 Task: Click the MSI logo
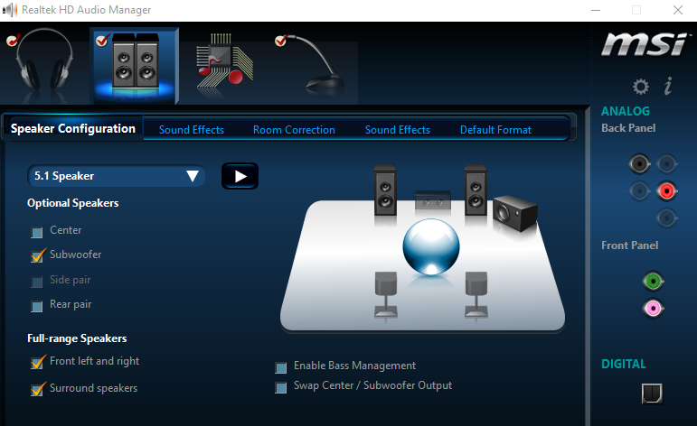point(645,44)
